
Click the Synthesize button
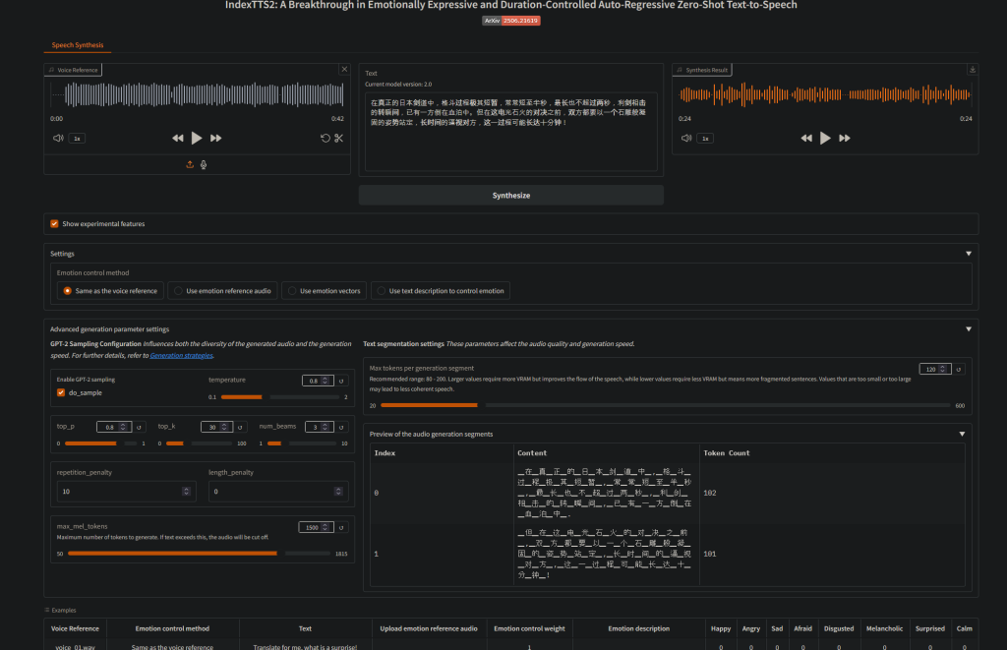[x=510, y=196]
